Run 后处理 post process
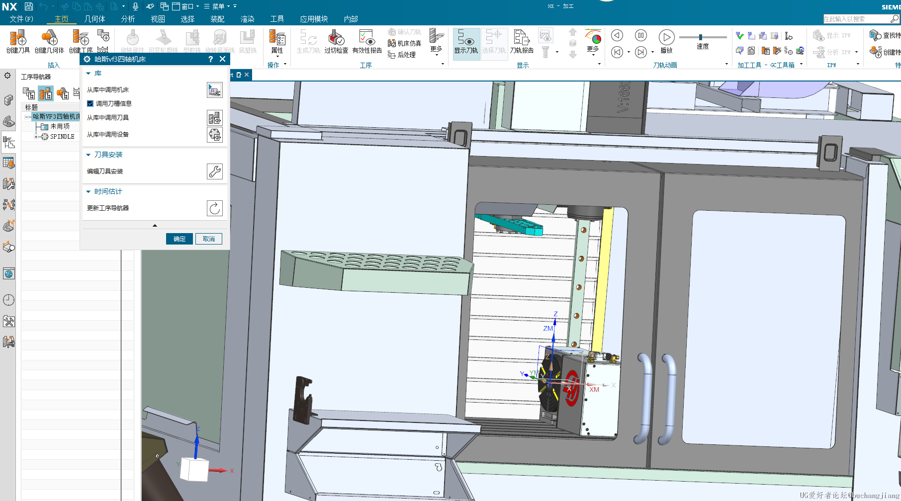The height and width of the screenshot is (501, 901). tap(401, 55)
